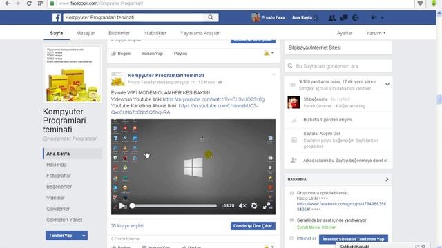Viewport: 442px width, 248px height.
Task: Open the messages icon in top bar
Action: pos(344,18)
